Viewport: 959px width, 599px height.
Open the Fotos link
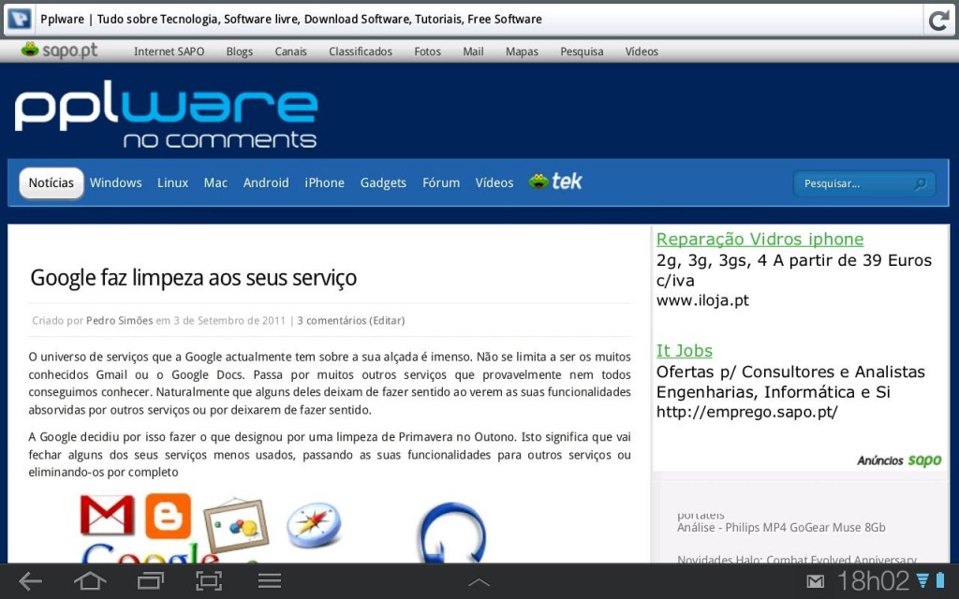tap(427, 51)
